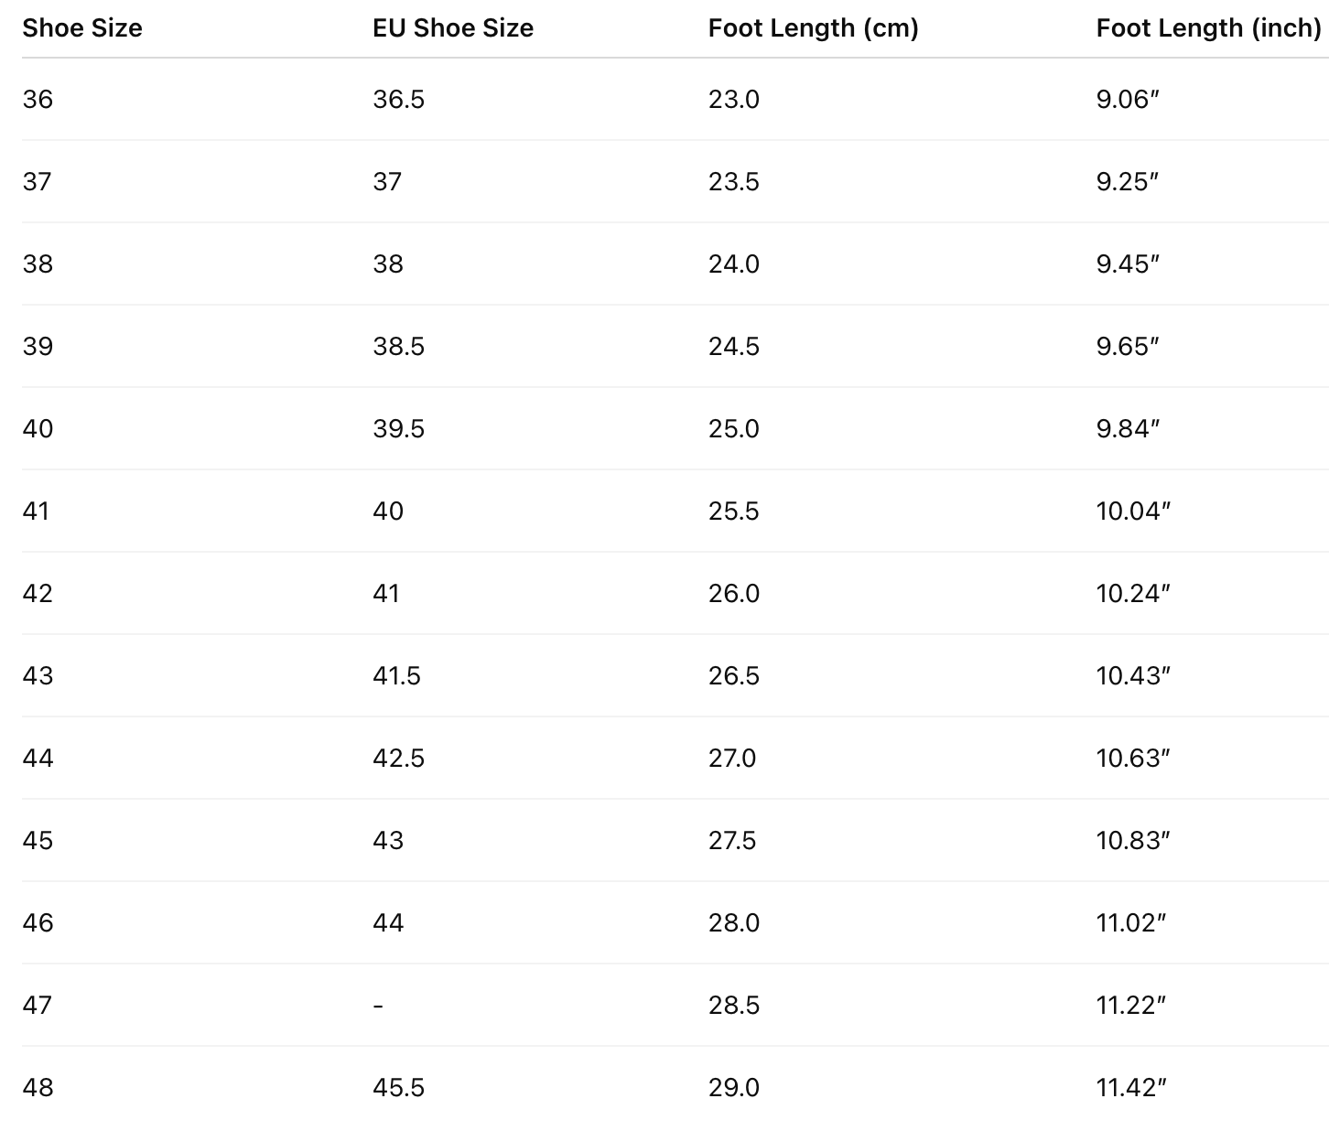Click the EU Shoe Size column header
Viewport: 1329px width, 1131px height.
coord(453,28)
